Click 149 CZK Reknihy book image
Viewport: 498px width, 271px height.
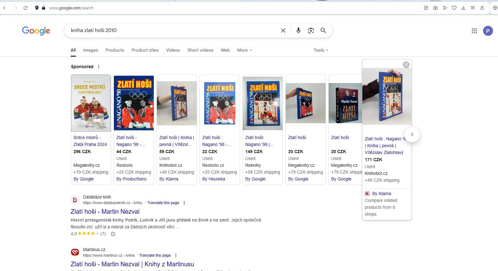coord(263,103)
